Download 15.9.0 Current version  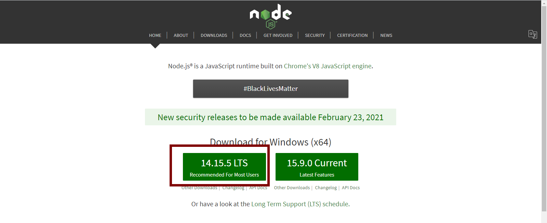point(317,167)
